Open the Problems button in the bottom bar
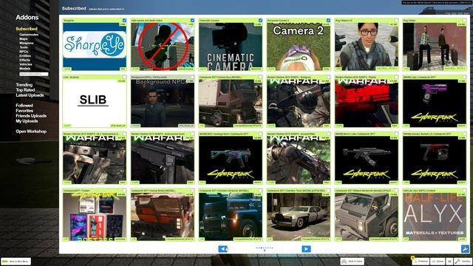Image resolution: width=473 pixels, height=266 pixels. 421,261
